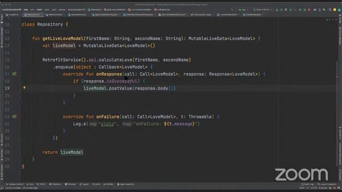Open the Device Manager side panel
Image resolution: width=342 pixels, height=192 pixels.
point(340,36)
